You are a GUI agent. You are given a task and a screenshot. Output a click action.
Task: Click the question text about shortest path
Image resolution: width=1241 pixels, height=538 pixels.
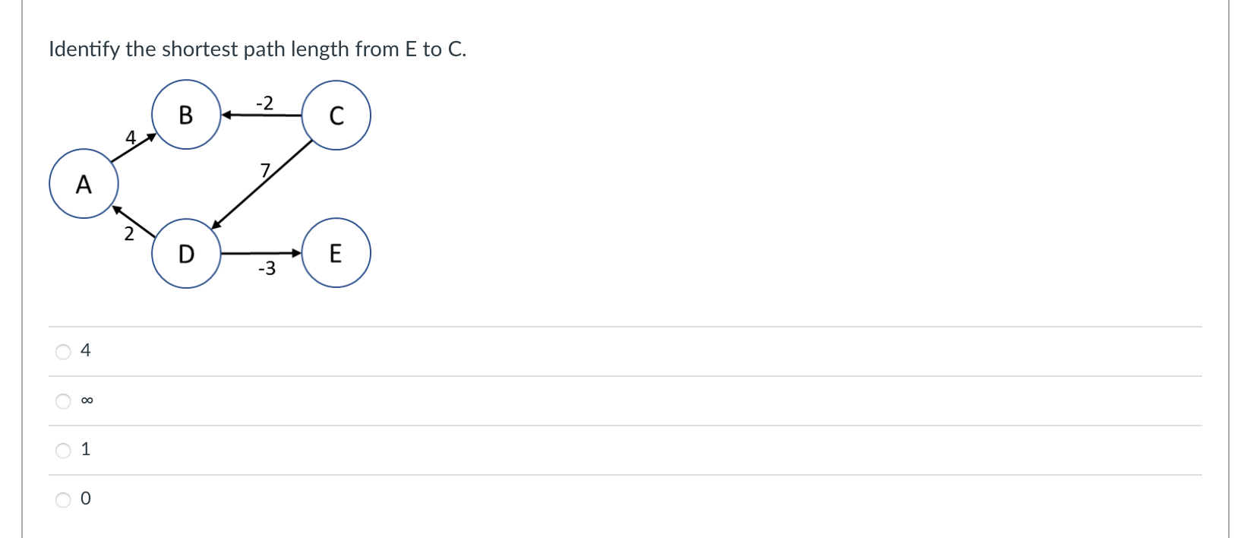tap(257, 49)
